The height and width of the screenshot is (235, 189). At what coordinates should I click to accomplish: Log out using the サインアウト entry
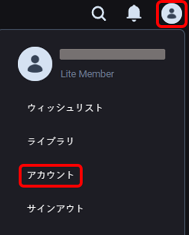[x=55, y=209]
